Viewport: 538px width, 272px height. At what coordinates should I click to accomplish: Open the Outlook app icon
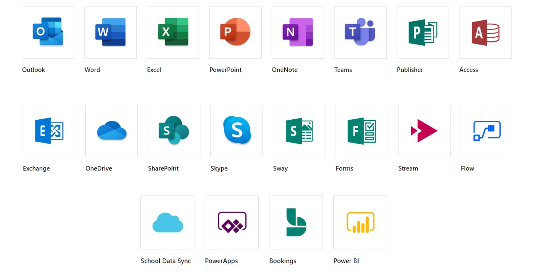click(48, 32)
